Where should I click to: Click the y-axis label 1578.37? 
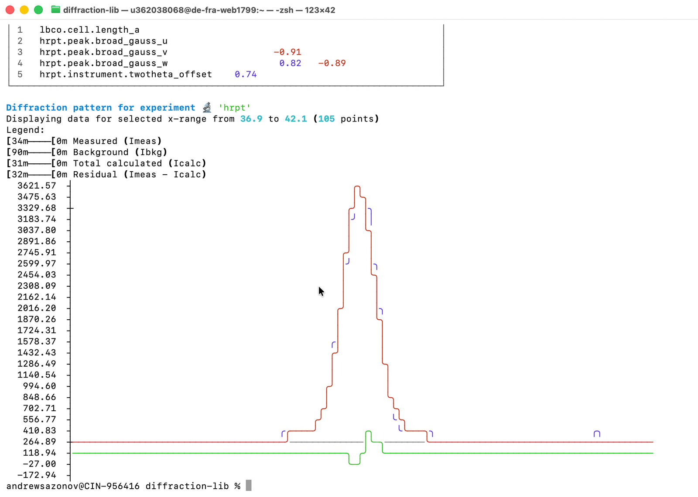click(x=37, y=341)
